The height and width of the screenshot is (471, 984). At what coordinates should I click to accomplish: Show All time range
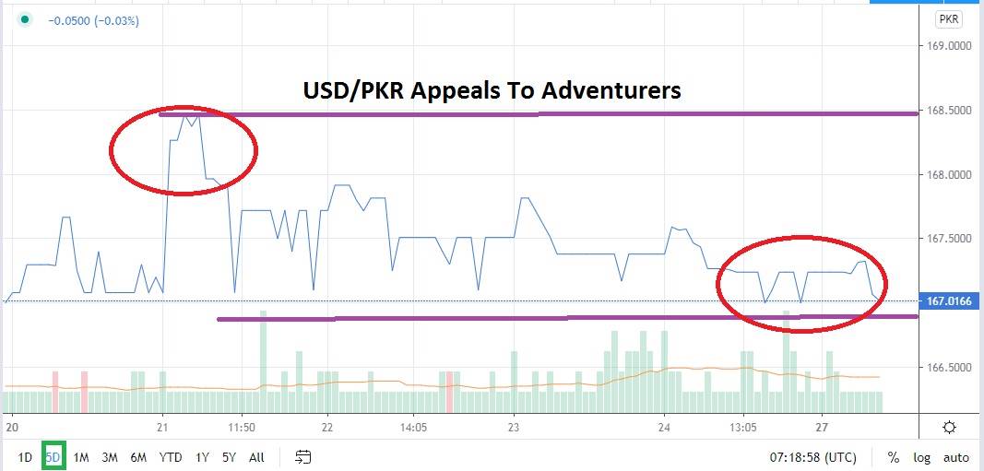(256, 456)
